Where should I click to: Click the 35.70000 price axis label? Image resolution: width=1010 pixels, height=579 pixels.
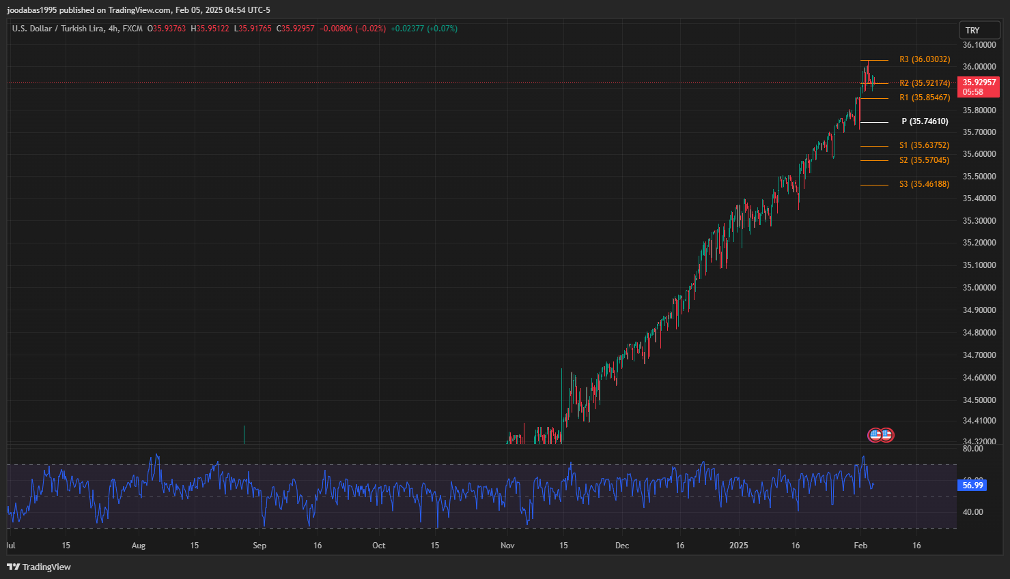(979, 132)
